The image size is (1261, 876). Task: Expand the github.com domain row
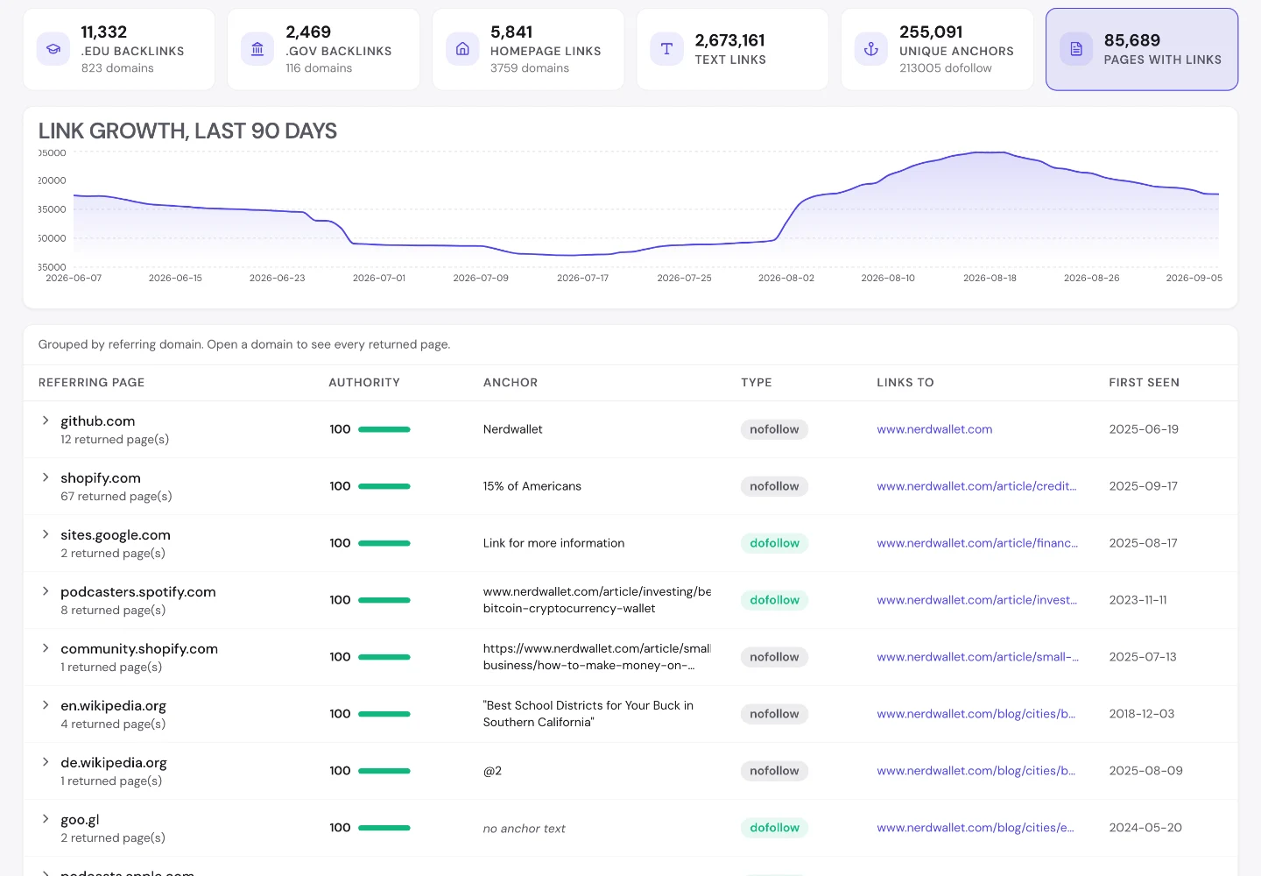pos(46,420)
